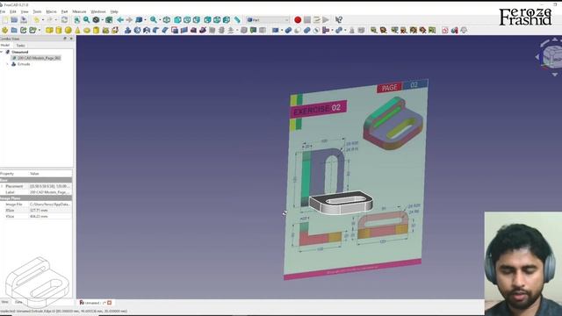Screen dimensions: 562x316
Task: Create a new document with toolbar icon
Action: pos(5,20)
